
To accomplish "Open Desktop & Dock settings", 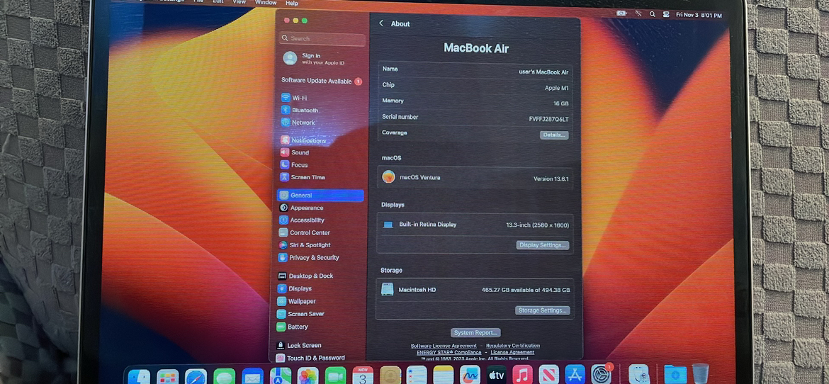I will 305,276.
